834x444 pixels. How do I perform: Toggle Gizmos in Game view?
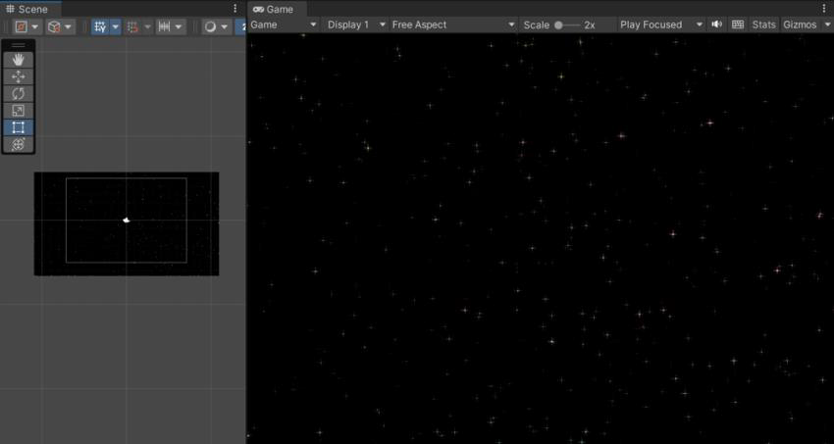point(800,25)
